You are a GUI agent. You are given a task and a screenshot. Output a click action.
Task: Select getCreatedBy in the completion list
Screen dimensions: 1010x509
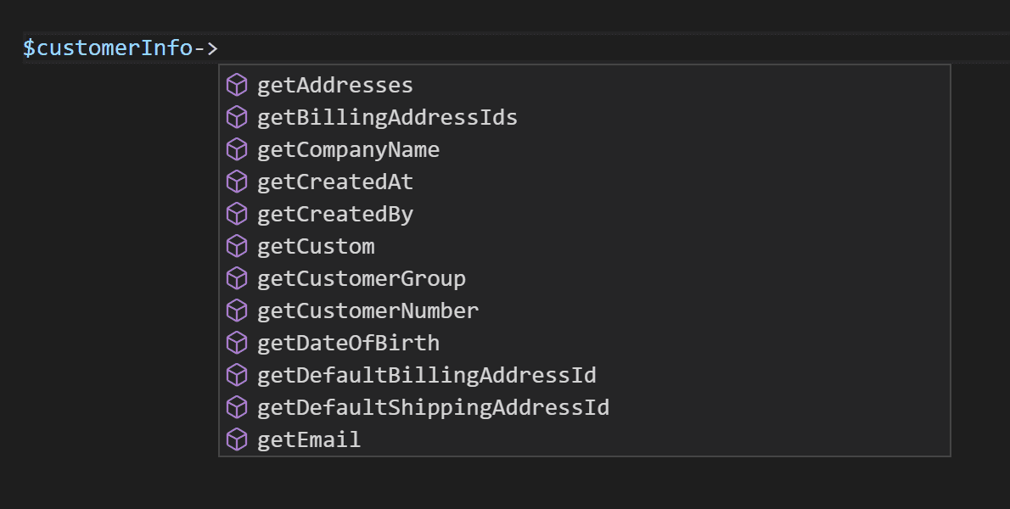tap(335, 214)
